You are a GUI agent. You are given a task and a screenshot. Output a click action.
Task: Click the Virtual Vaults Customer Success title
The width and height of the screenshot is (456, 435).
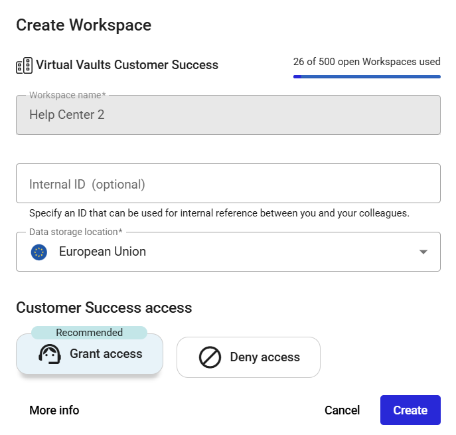[127, 65]
